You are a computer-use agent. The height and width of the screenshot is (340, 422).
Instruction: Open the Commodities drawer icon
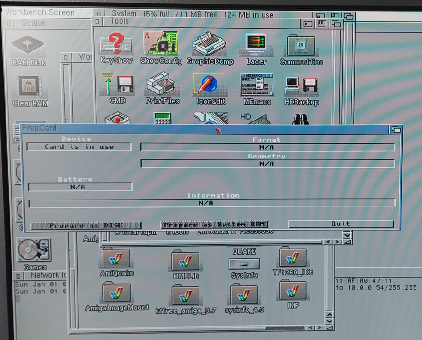(x=301, y=49)
